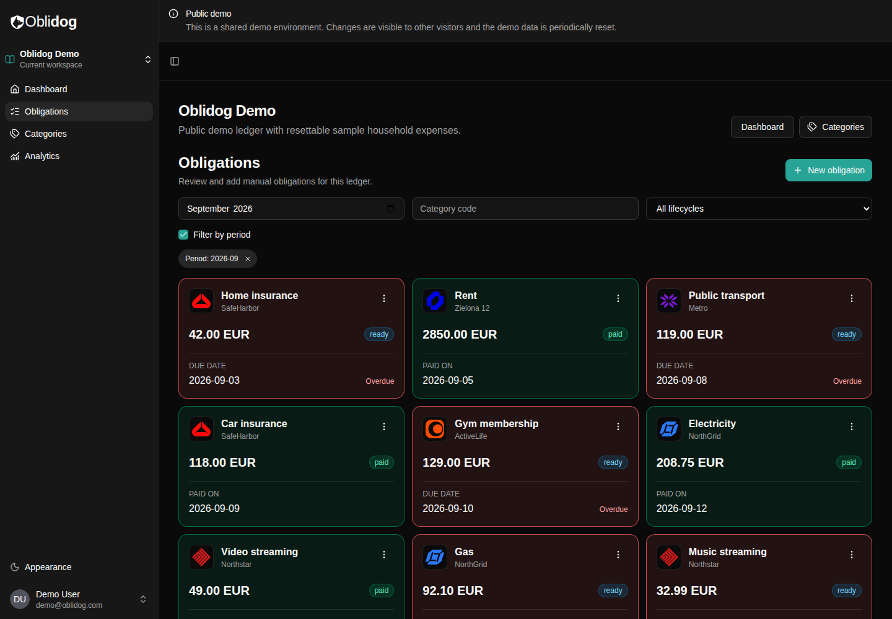Click the SafeHarbor logo on Home insurance
Screen dimensions: 892x619
click(201, 301)
